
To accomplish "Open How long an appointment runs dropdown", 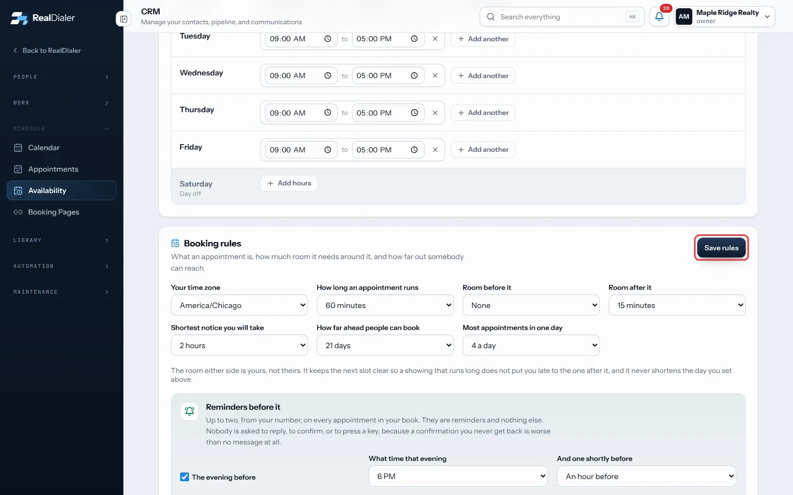I will pos(385,305).
